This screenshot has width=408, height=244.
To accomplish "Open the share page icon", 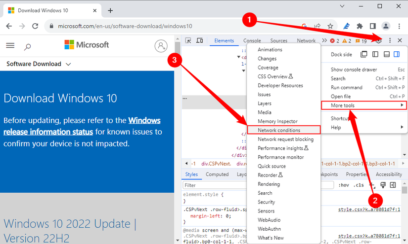I will click(317, 26).
